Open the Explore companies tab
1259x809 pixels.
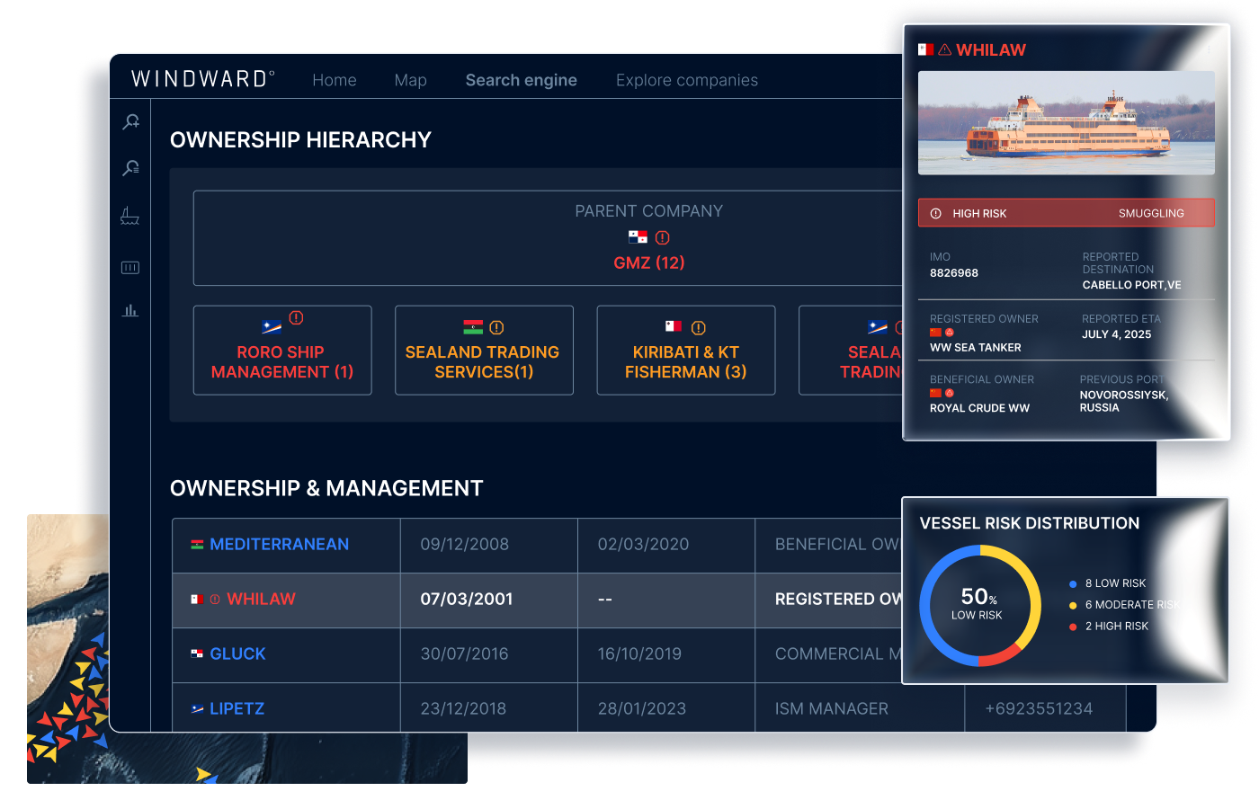[686, 80]
